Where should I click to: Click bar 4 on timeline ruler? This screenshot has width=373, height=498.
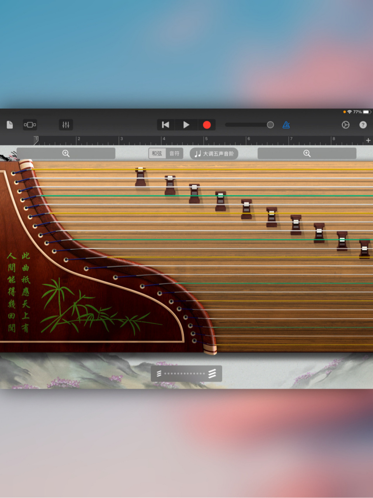coord(164,139)
